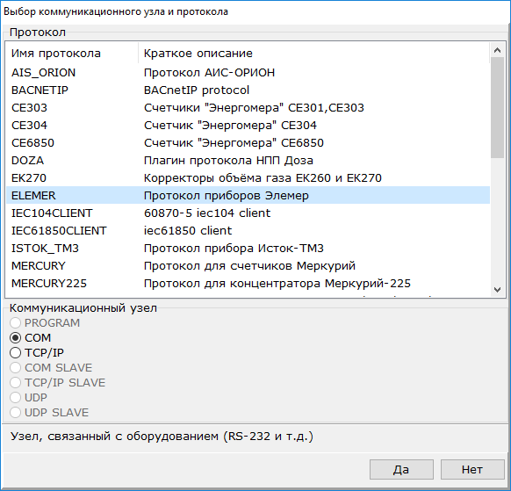Select the CE304 protocol row
Viewport: 511px width, 491px height.
click(x=248, y=126)
